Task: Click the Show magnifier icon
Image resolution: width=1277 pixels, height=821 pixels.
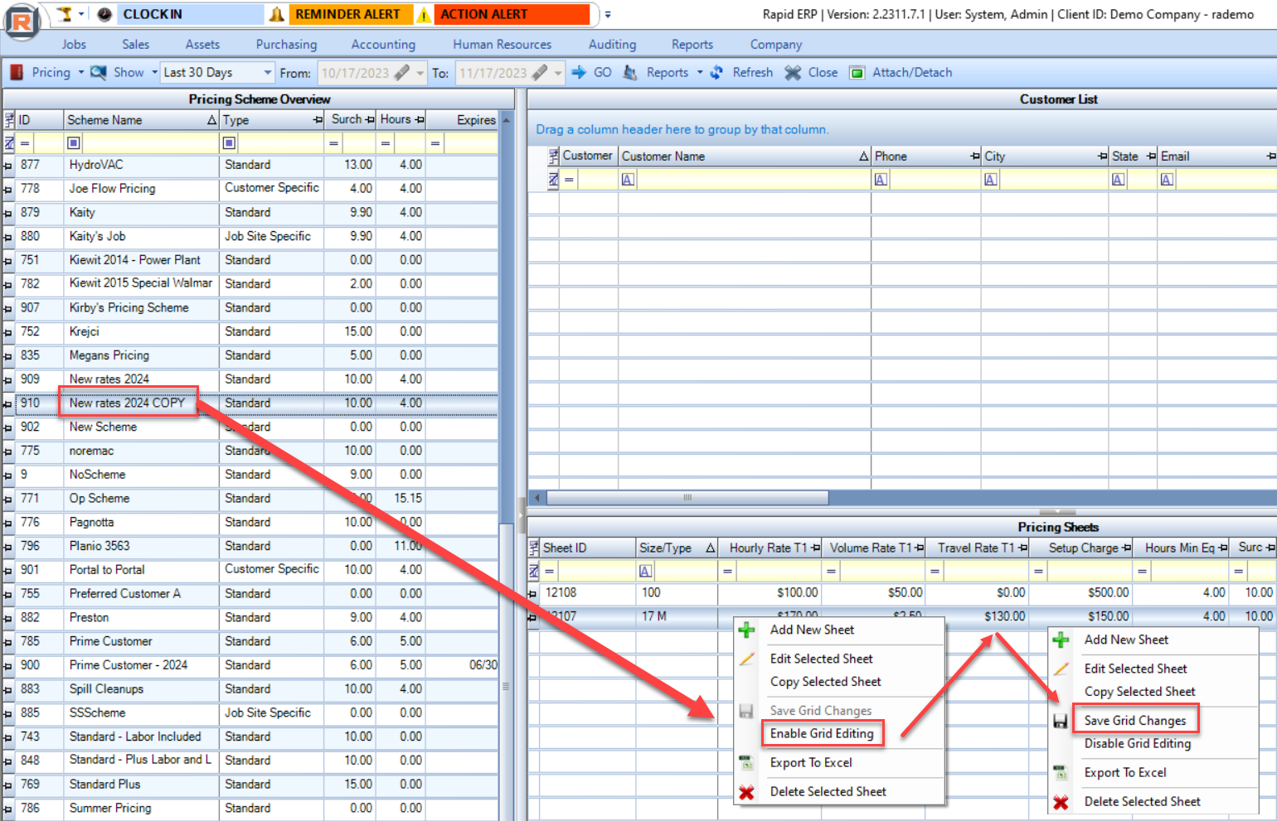Action: [99, 73]
